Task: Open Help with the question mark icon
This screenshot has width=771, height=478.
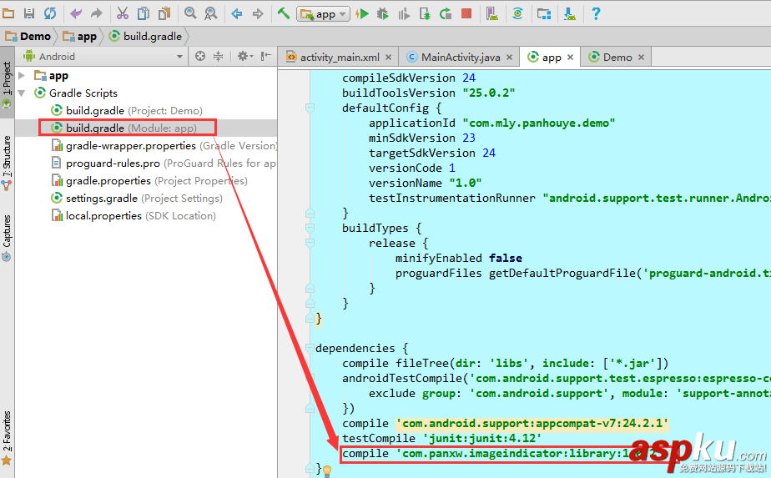Action: tap(596, 13)
